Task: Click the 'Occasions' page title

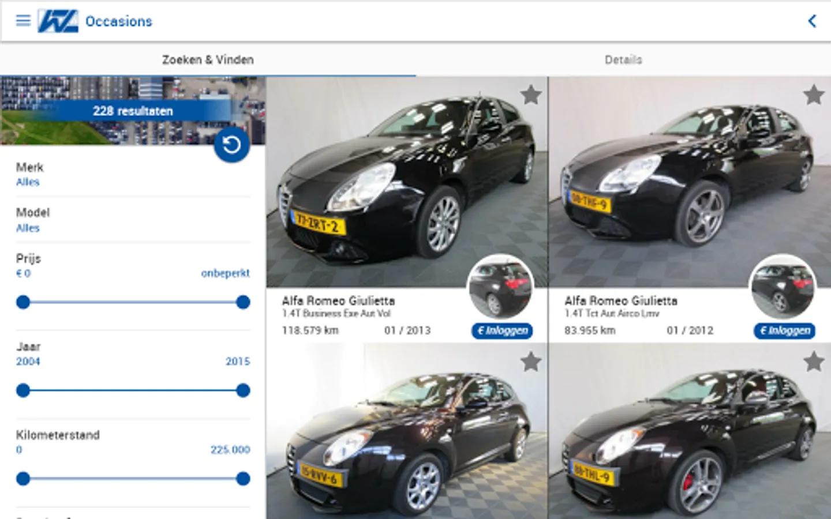Action: click(x=119, y=21)
